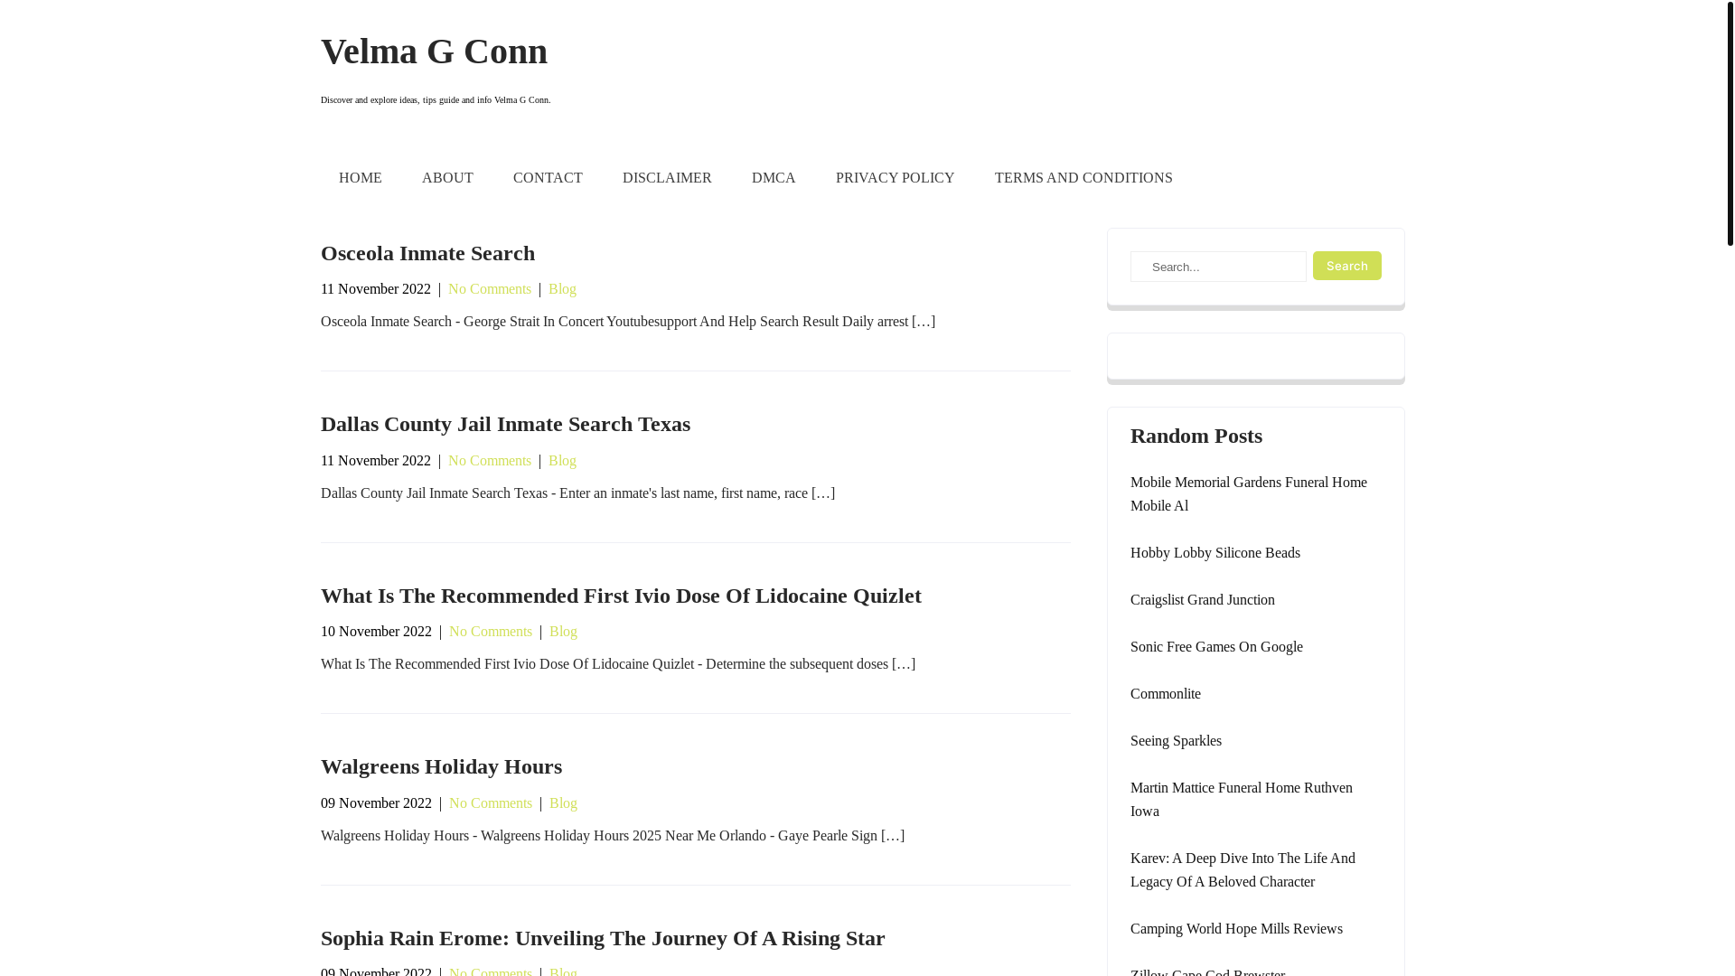This screenshot has width=1735, height=976.
Task: Open Blog category under Walgreens Holiday Hours
Action: pos(563,803)
